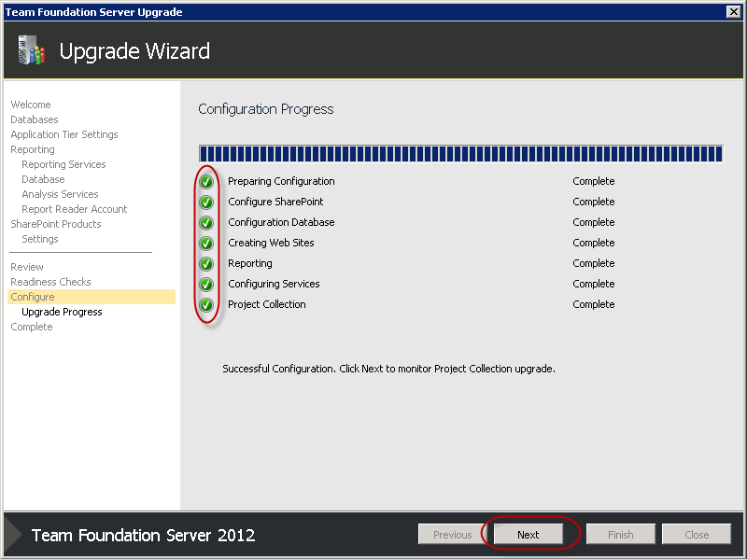Click the Close button in the footer
747x559 pixels.
[x=697, y=534]
